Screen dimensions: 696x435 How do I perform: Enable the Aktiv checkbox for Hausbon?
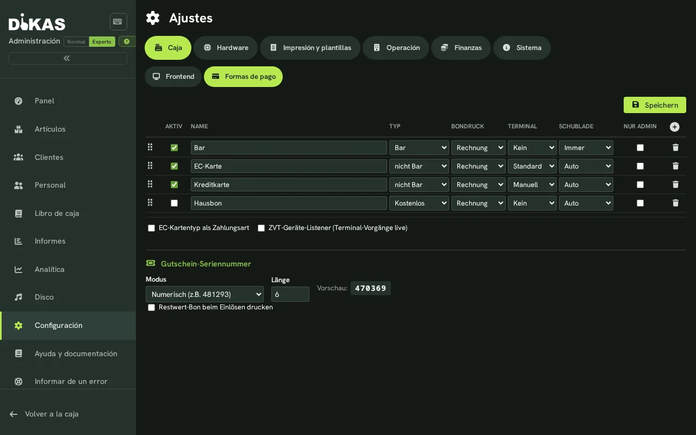174,203
